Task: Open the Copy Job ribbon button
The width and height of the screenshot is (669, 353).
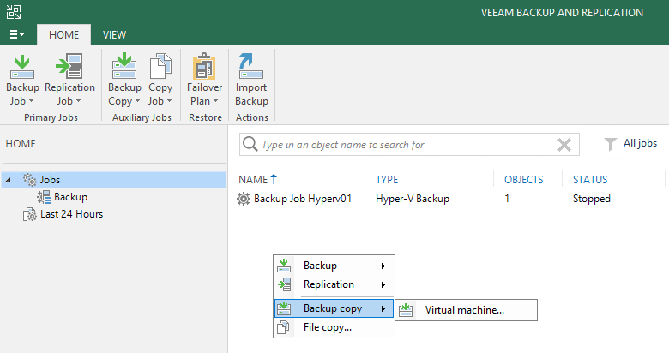Action: pos(160,80)
